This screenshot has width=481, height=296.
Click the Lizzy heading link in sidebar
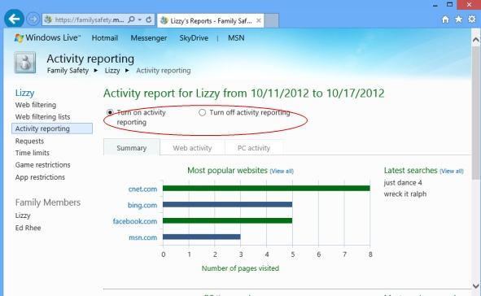click(25, 93)
